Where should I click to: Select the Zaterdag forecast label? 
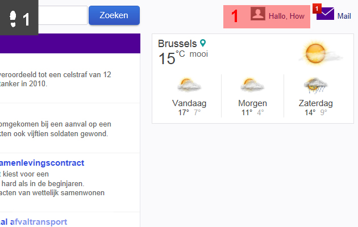click(316, 103)
